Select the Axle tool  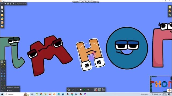[2, 85]
